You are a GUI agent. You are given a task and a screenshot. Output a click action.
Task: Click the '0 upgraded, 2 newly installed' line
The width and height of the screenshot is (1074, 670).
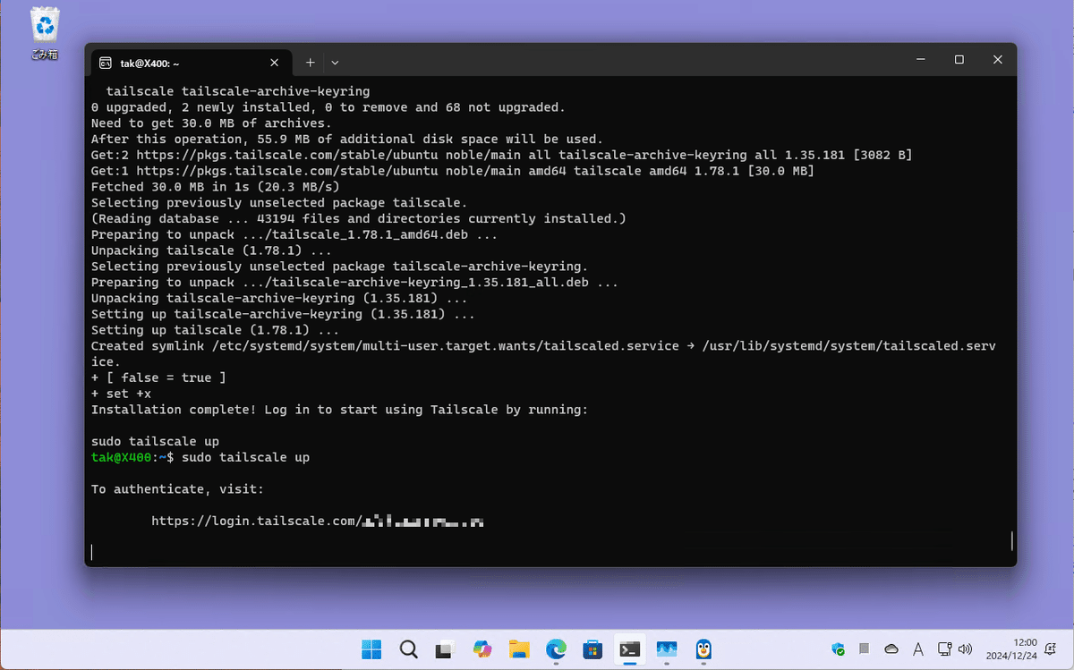click(x=328, y=107)
